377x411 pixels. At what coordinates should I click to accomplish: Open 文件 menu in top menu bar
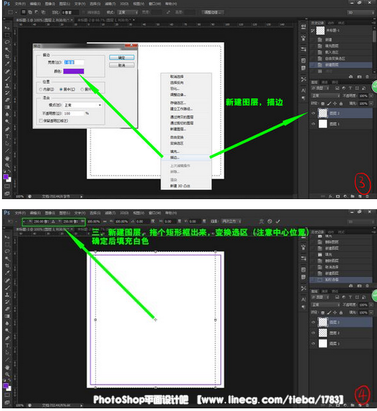point(20,3)
